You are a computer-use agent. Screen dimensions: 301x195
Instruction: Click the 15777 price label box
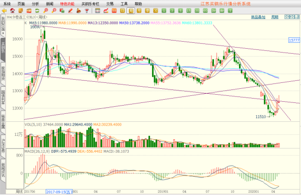click(294, 40)
